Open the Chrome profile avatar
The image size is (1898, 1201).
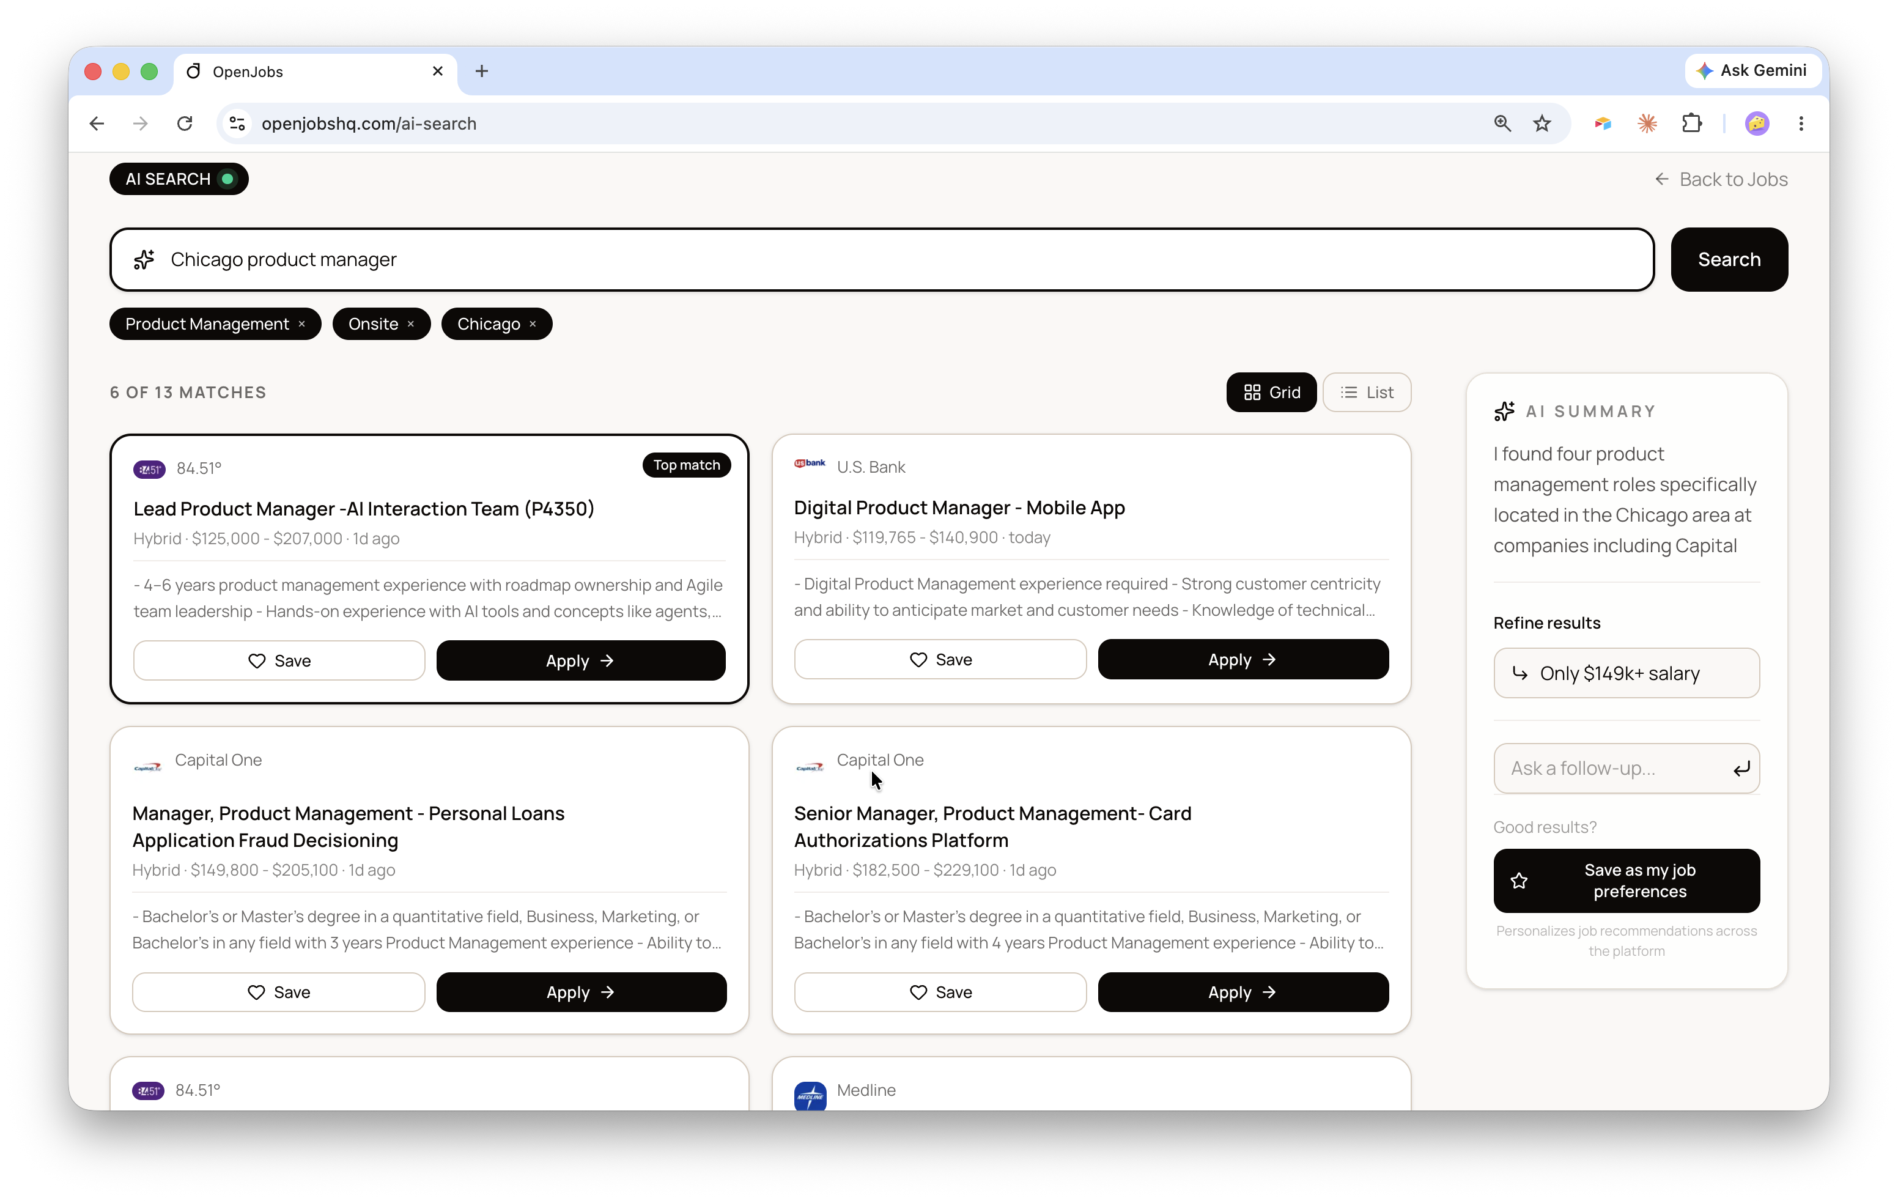click(x=1757, y=124)
